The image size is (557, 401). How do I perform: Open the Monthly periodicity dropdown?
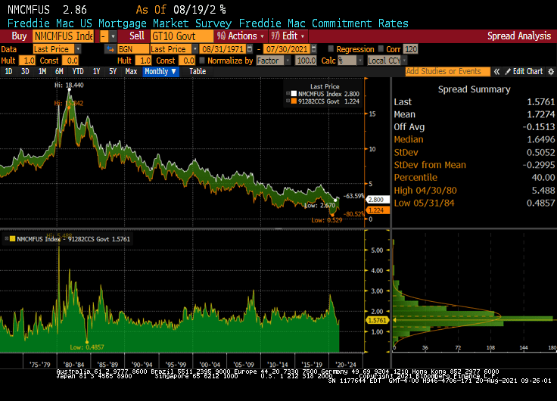(160, 72)
